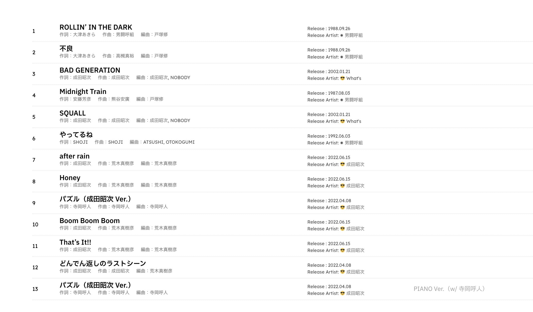Click the star icon in the Midnight Train row
Image resolution: width=533 pixels, height=312 pixels.
click(x=342, y=100)
